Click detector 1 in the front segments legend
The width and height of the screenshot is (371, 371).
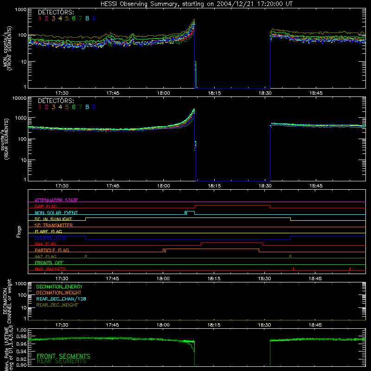(40, 19)
